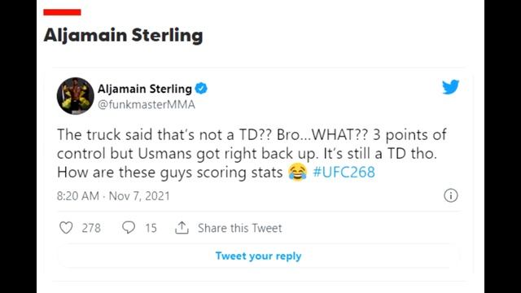Image resolution: width=521 pixels, height=293 pixels.
Task: Click the share upload arrow icon
Action: [x=182, y=228]
